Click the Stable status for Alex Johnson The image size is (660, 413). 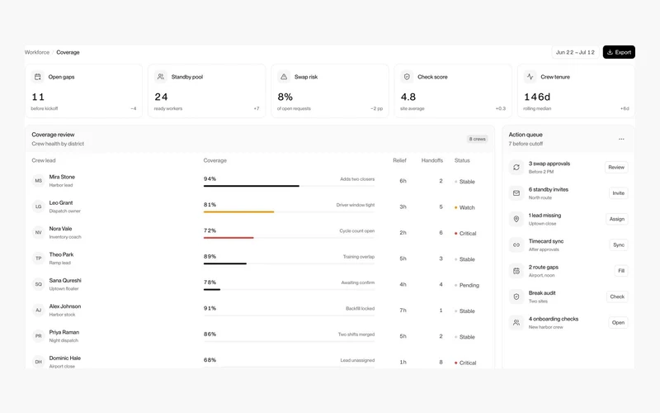(464, 311)
